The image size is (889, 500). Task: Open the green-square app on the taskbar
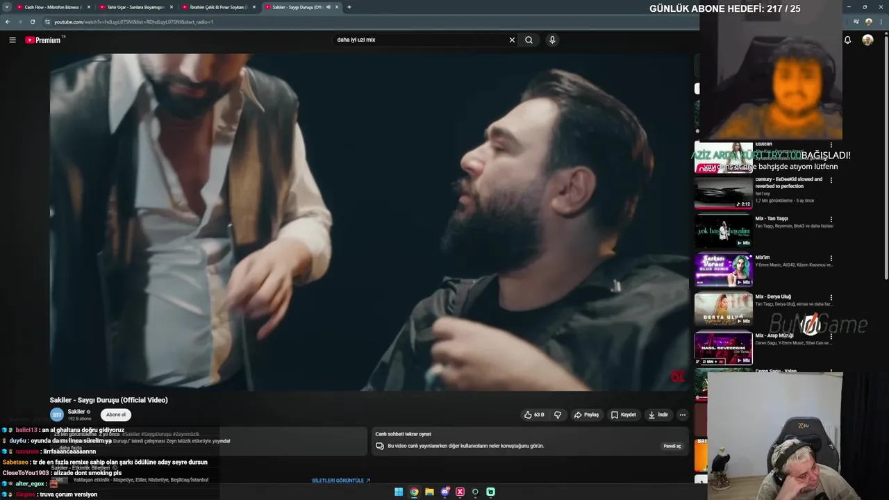click(490, 492)
